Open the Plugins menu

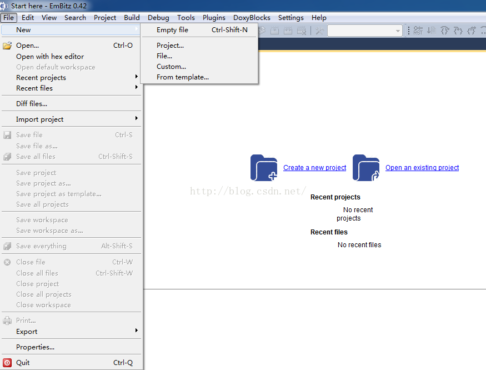214,18
